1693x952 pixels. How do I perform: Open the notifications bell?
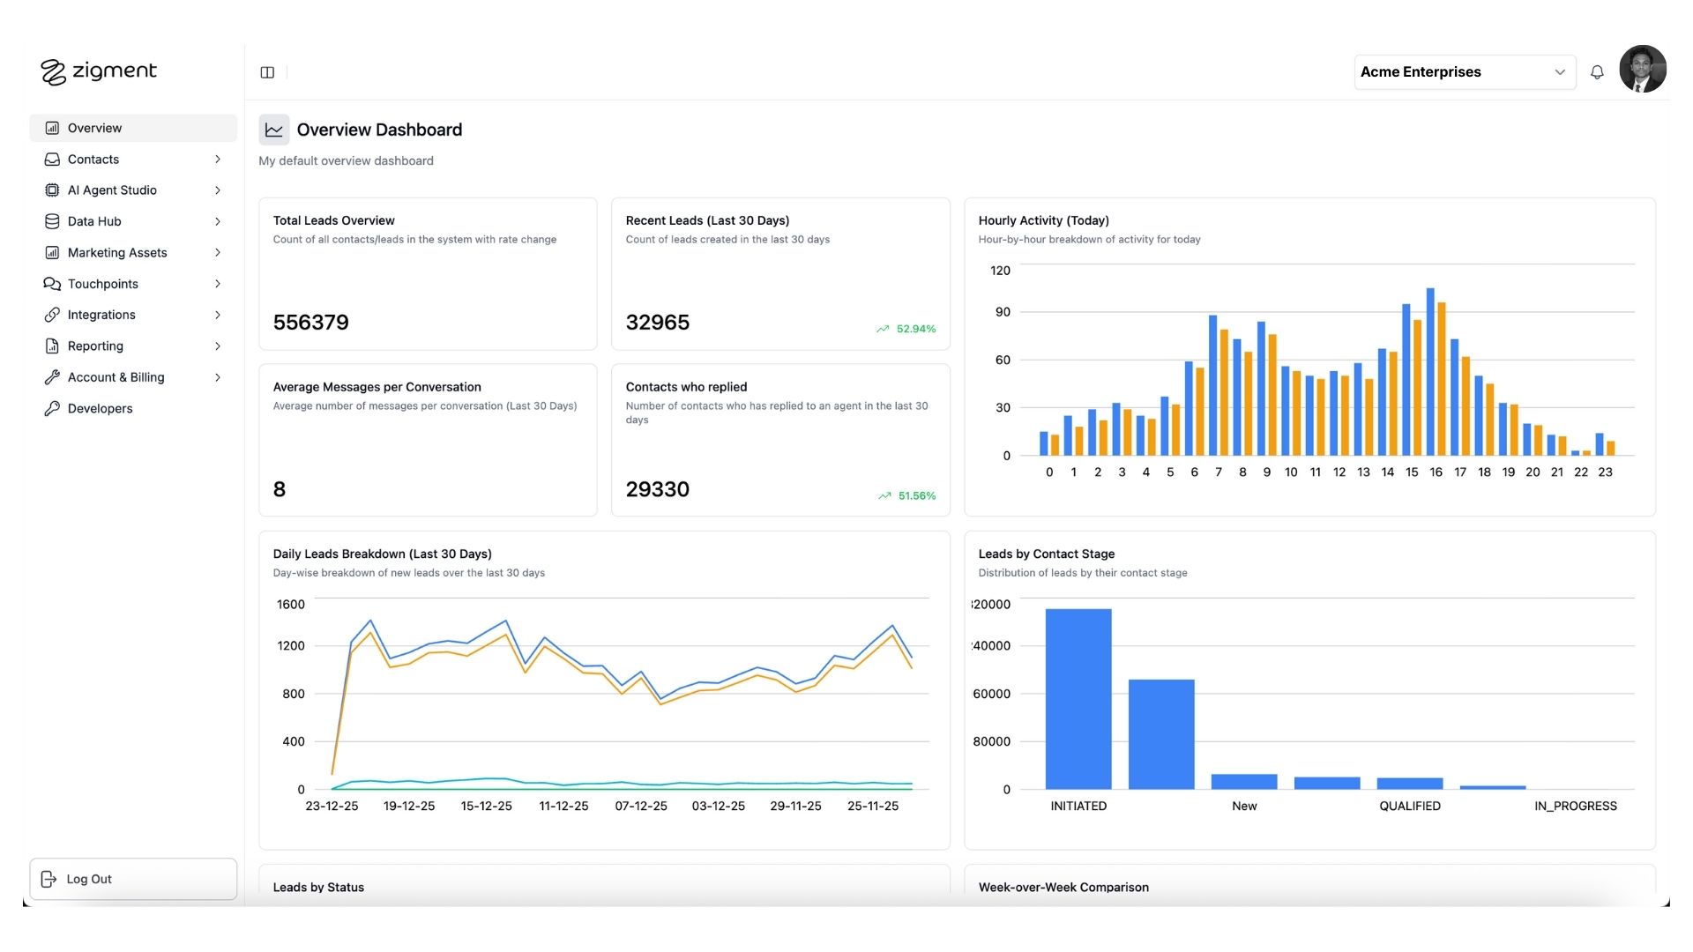coord(1597,72)
